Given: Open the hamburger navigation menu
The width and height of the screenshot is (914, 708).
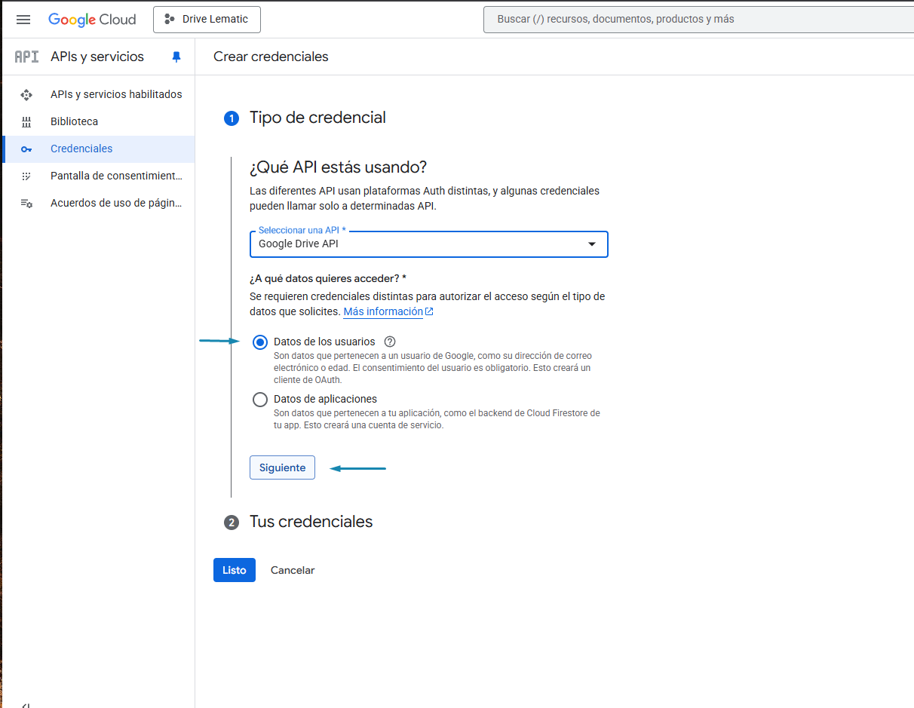Looking at the screenshot, I should click(23, 20).
